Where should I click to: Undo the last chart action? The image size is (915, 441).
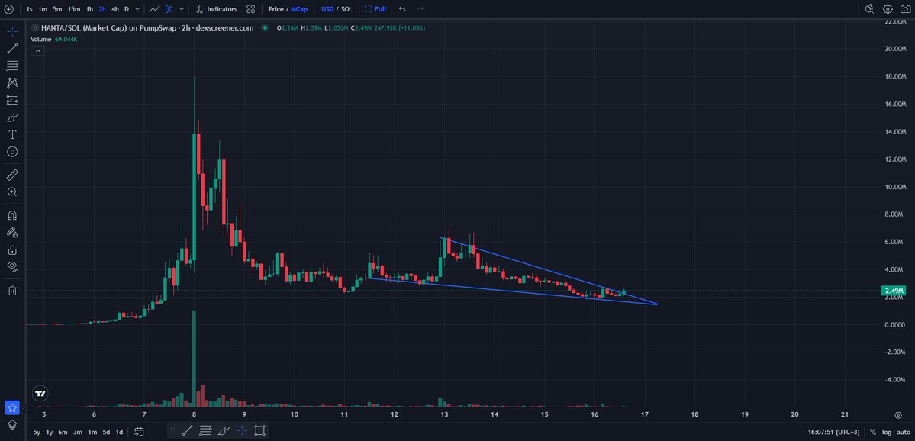click(402, 9)
